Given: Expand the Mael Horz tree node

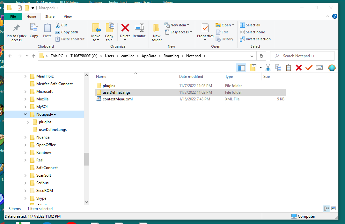Looking at the screenshot, I should pos(25,76).
